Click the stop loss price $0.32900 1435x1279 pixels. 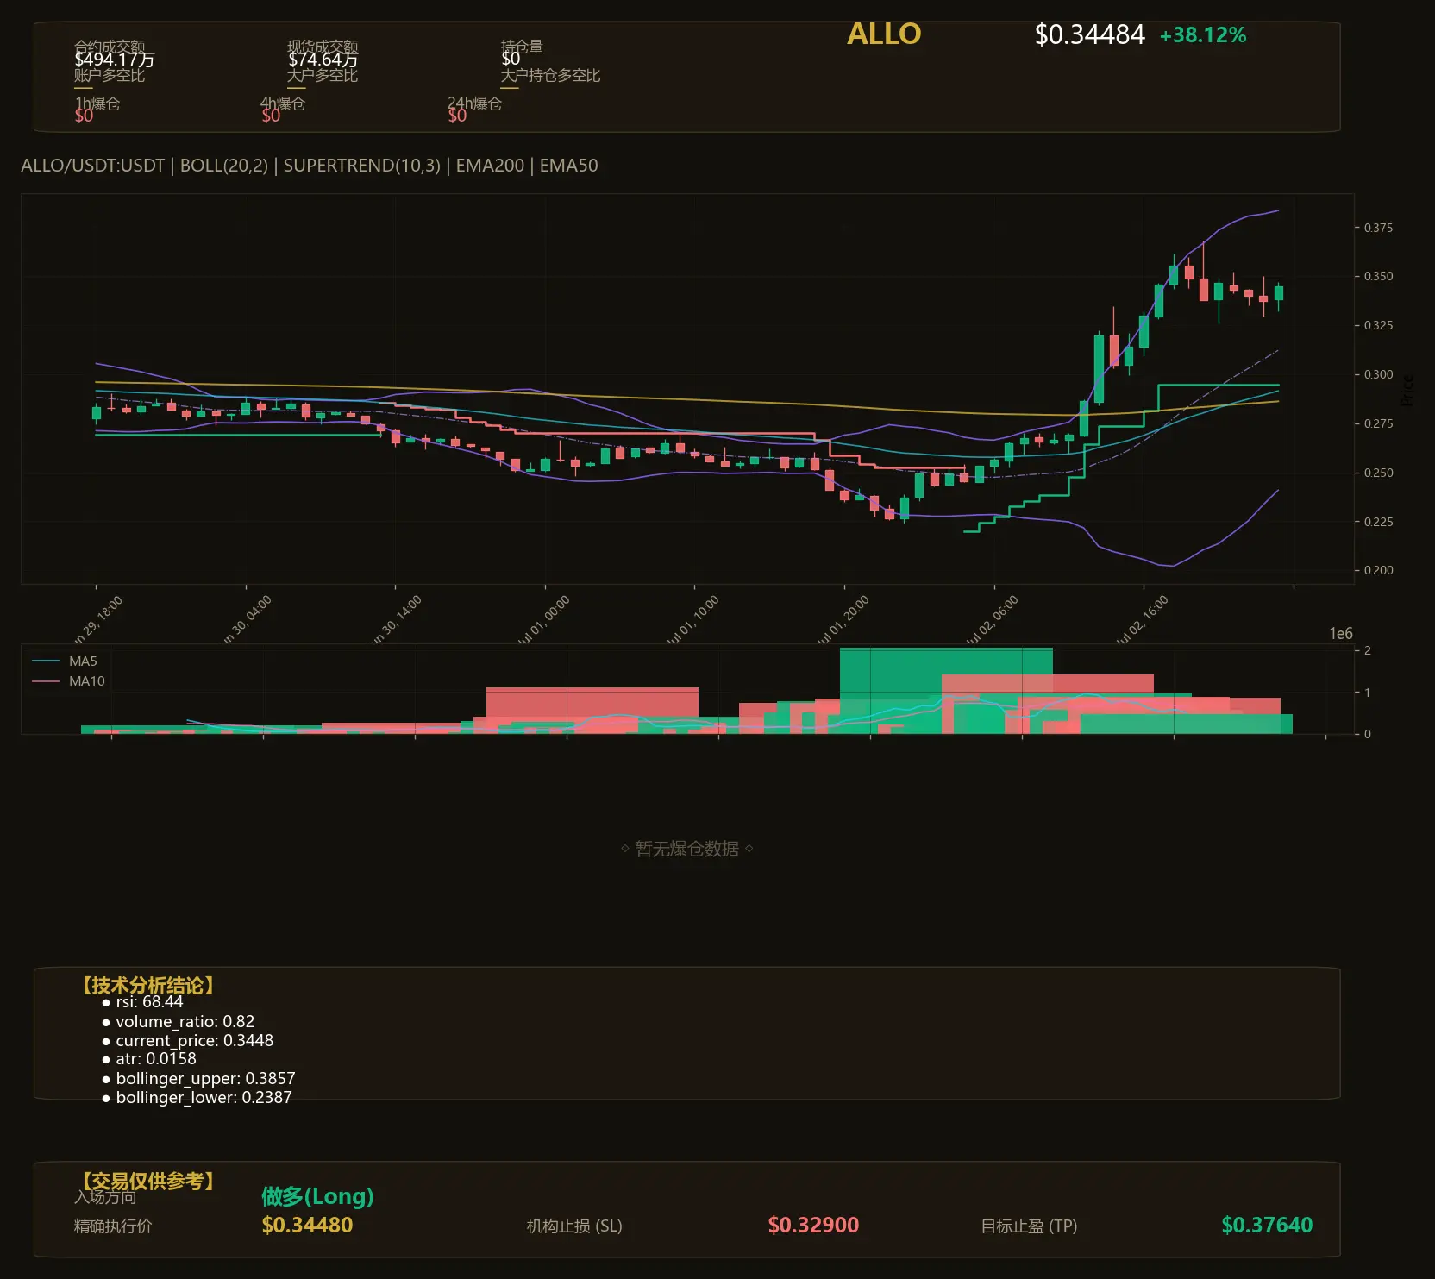[x=813, y=1226]
